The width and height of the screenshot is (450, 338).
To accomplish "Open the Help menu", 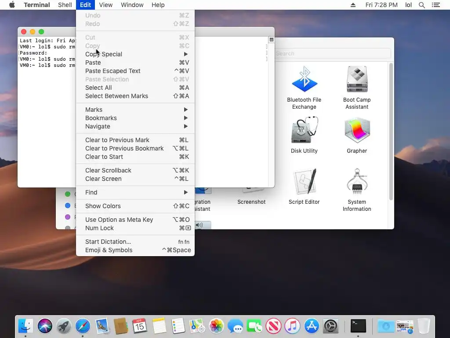I will [158, 5].
